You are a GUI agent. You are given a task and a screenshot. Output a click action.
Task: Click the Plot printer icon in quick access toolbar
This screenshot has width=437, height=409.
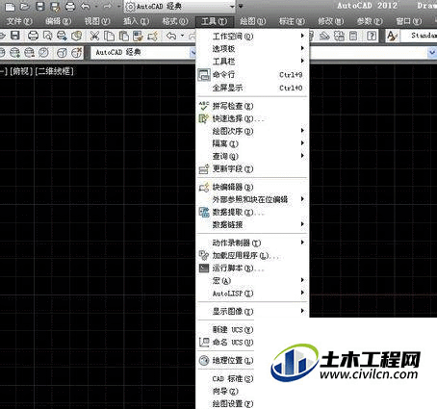pyautogui.click(x=70, y=6)
